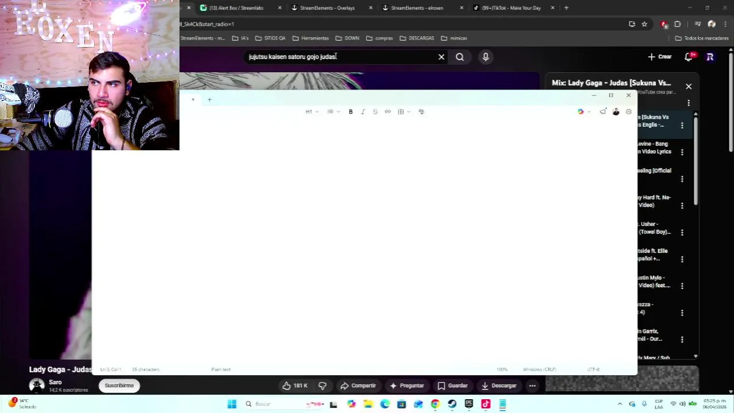Viewport: 734px width, 413px height.
Task: Insert a link using Notepad toolbar
Action: (388, 112)
